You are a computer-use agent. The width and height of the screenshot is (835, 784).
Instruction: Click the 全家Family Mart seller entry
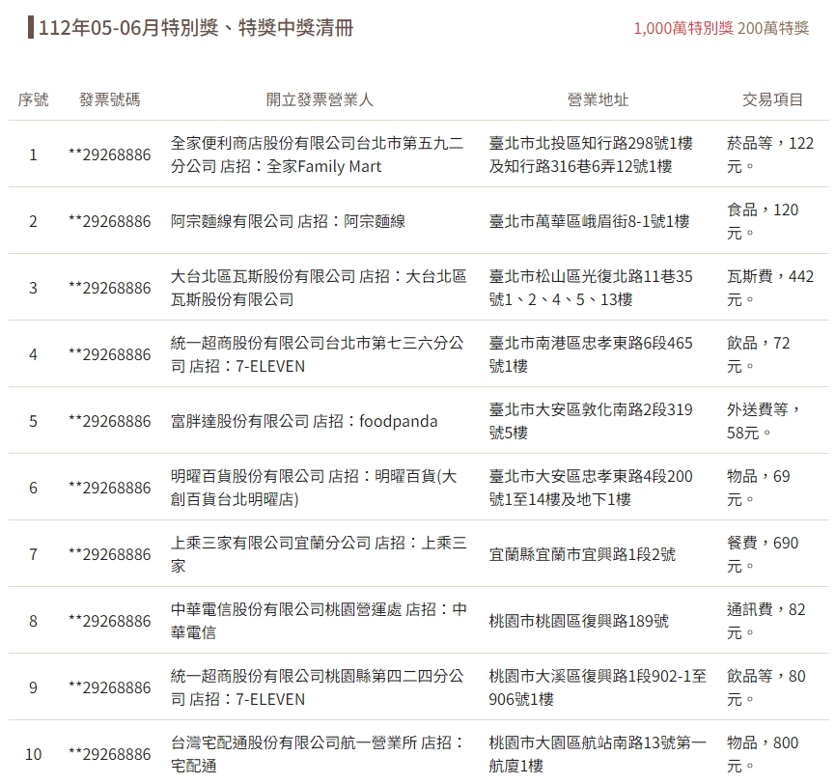pyautogui.click(x=318, y=154)
